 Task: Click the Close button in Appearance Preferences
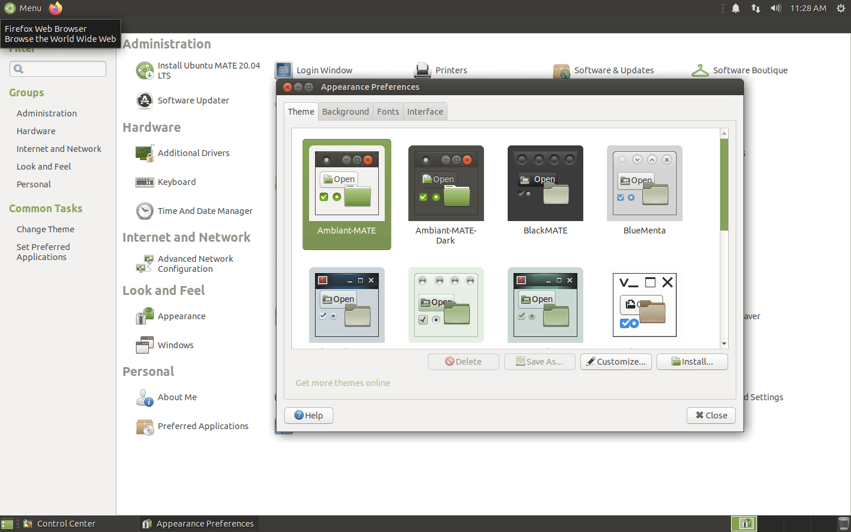point(711,416)
